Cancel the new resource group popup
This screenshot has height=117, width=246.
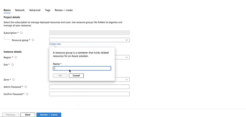pos(76,76)
